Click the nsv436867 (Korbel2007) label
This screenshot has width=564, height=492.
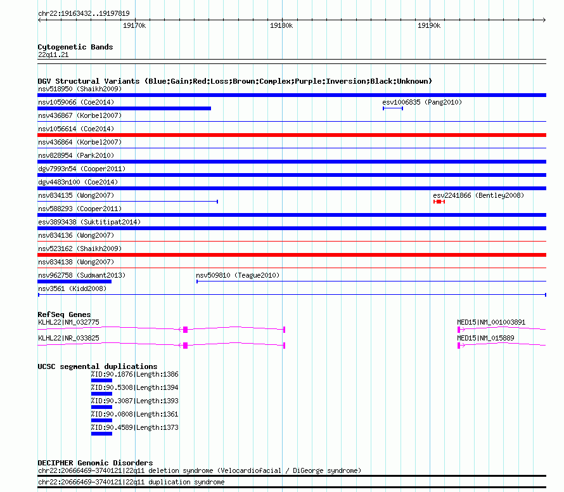click(x=80, y=115)
